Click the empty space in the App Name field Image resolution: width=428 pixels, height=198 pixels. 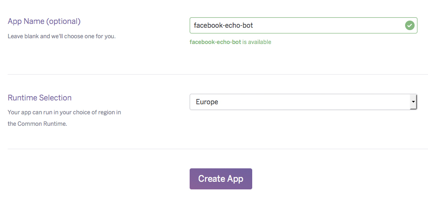[328, 25]
